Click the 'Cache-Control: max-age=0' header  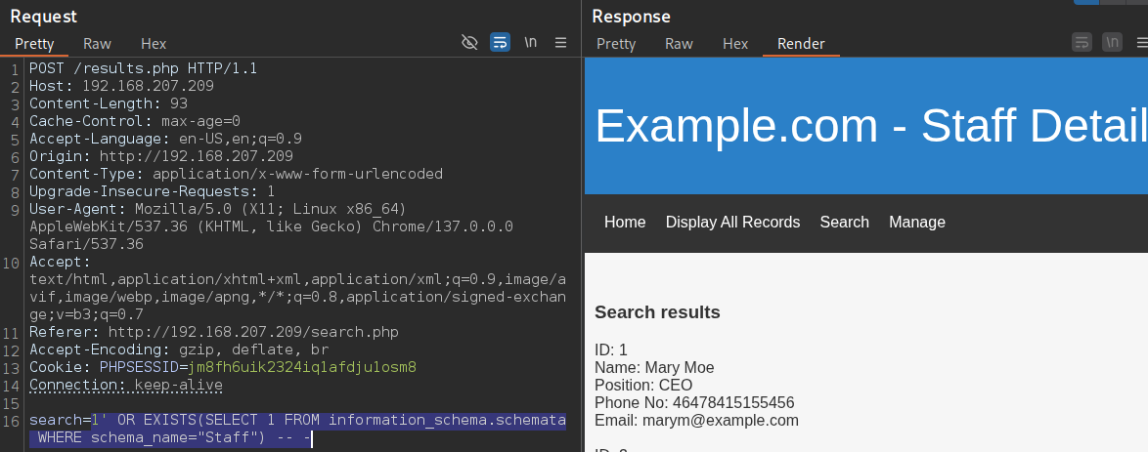coord(135,121)
